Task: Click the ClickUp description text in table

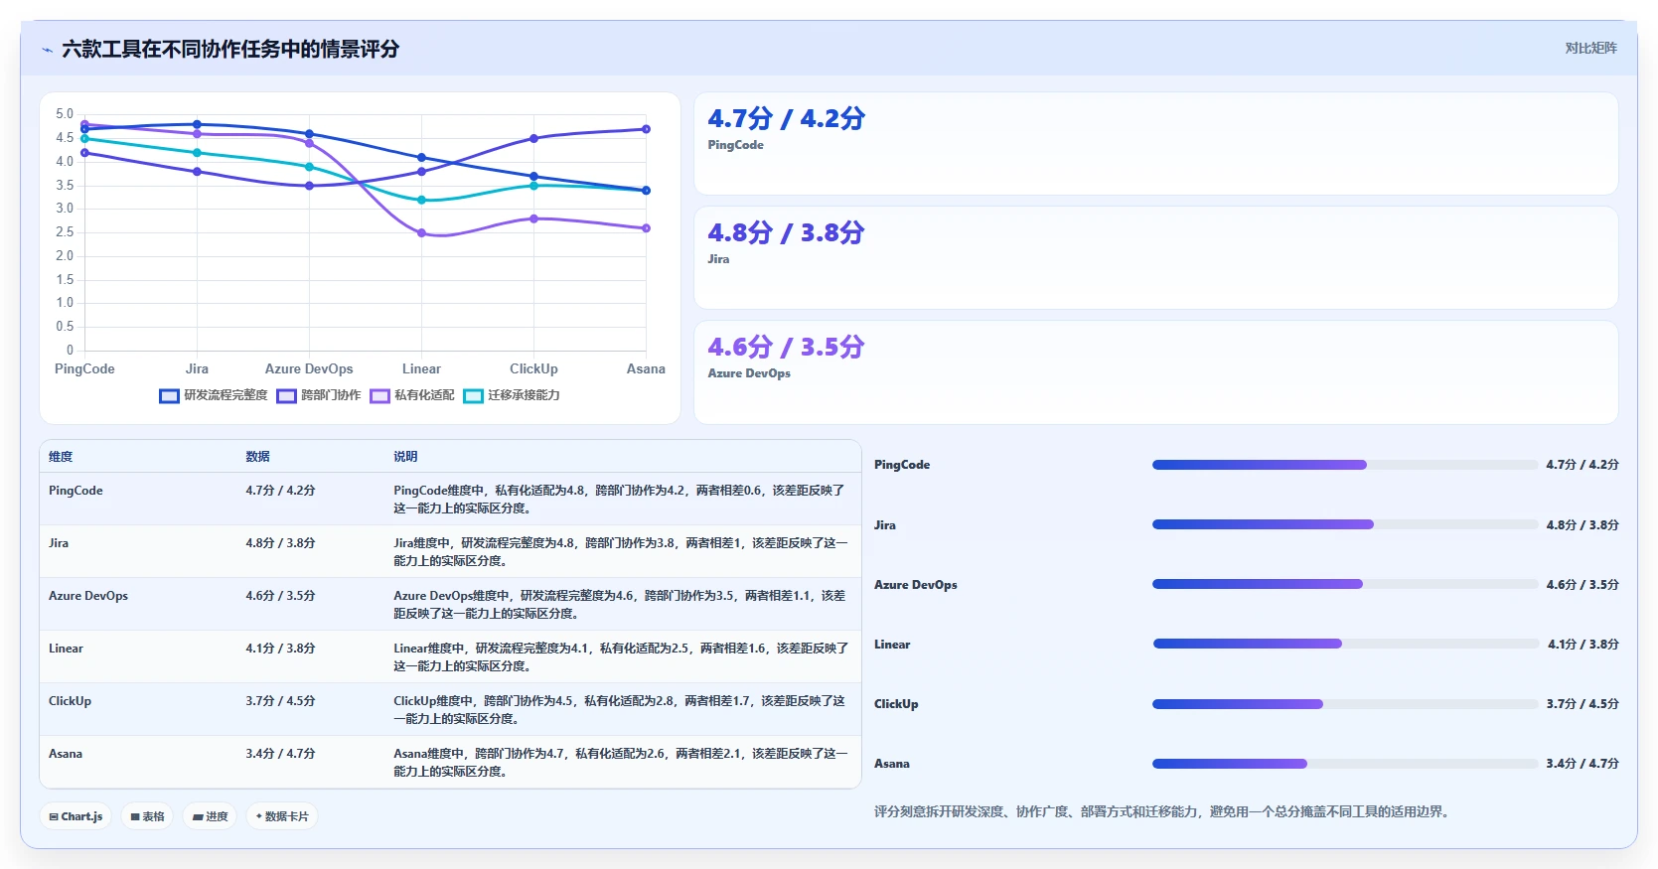Action: click(620, 710)
